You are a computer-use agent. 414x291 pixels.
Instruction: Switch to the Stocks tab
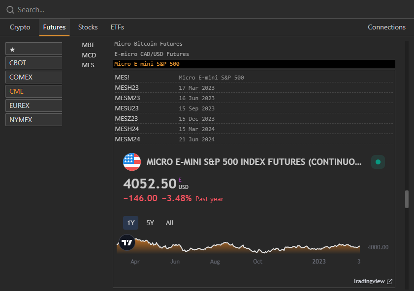tap(88, 27)
